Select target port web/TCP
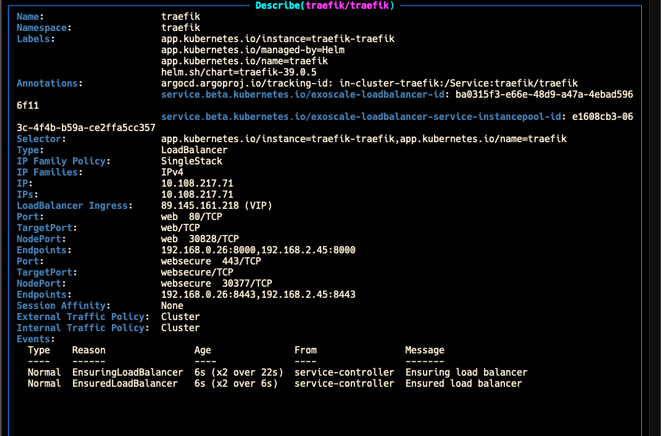The height and width of the screenshot is (436, 661). [x=180, y=227]
